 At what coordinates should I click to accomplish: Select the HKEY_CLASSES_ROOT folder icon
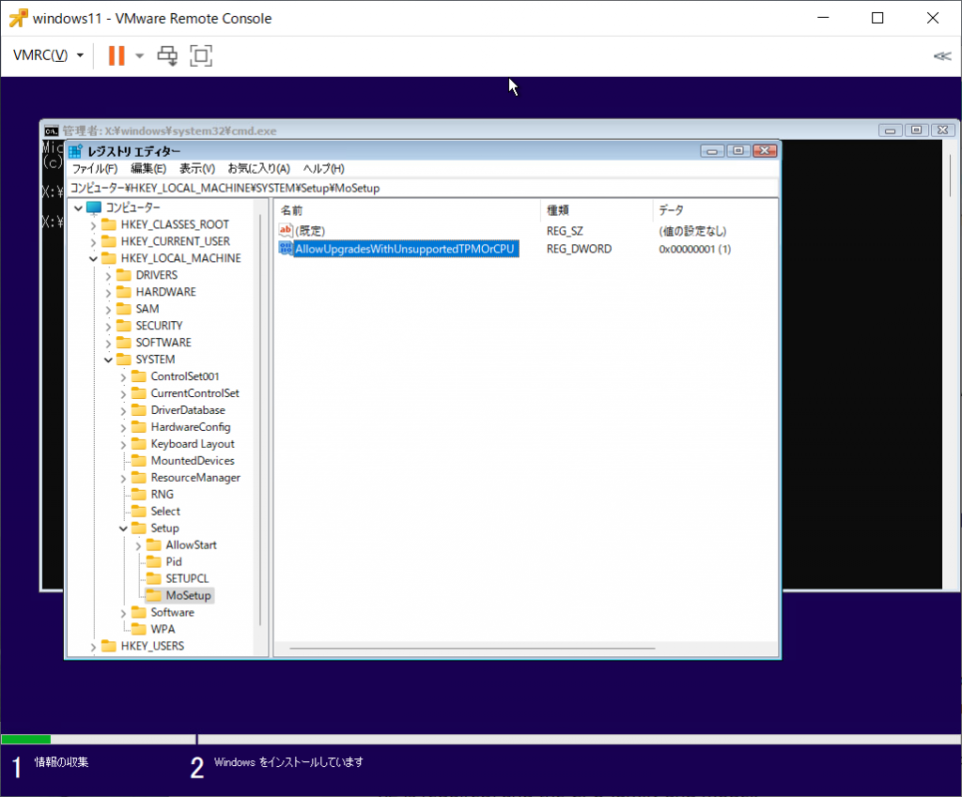pos(109,224)
